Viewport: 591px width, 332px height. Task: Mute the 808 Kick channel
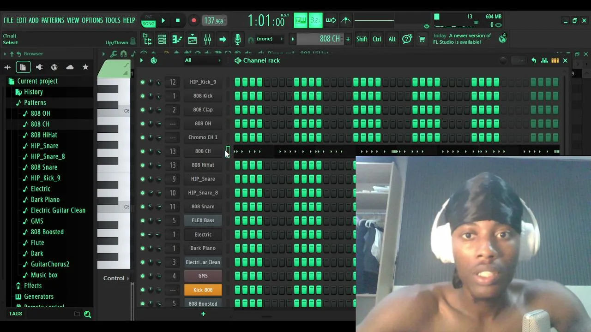(x=143, y=96)
